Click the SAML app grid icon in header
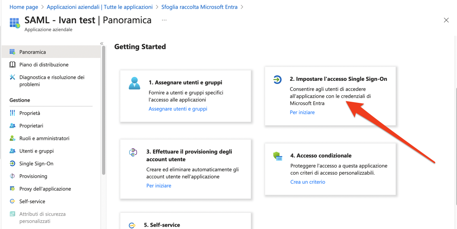This screenshot has height=229, width=457. coord(15,23)
